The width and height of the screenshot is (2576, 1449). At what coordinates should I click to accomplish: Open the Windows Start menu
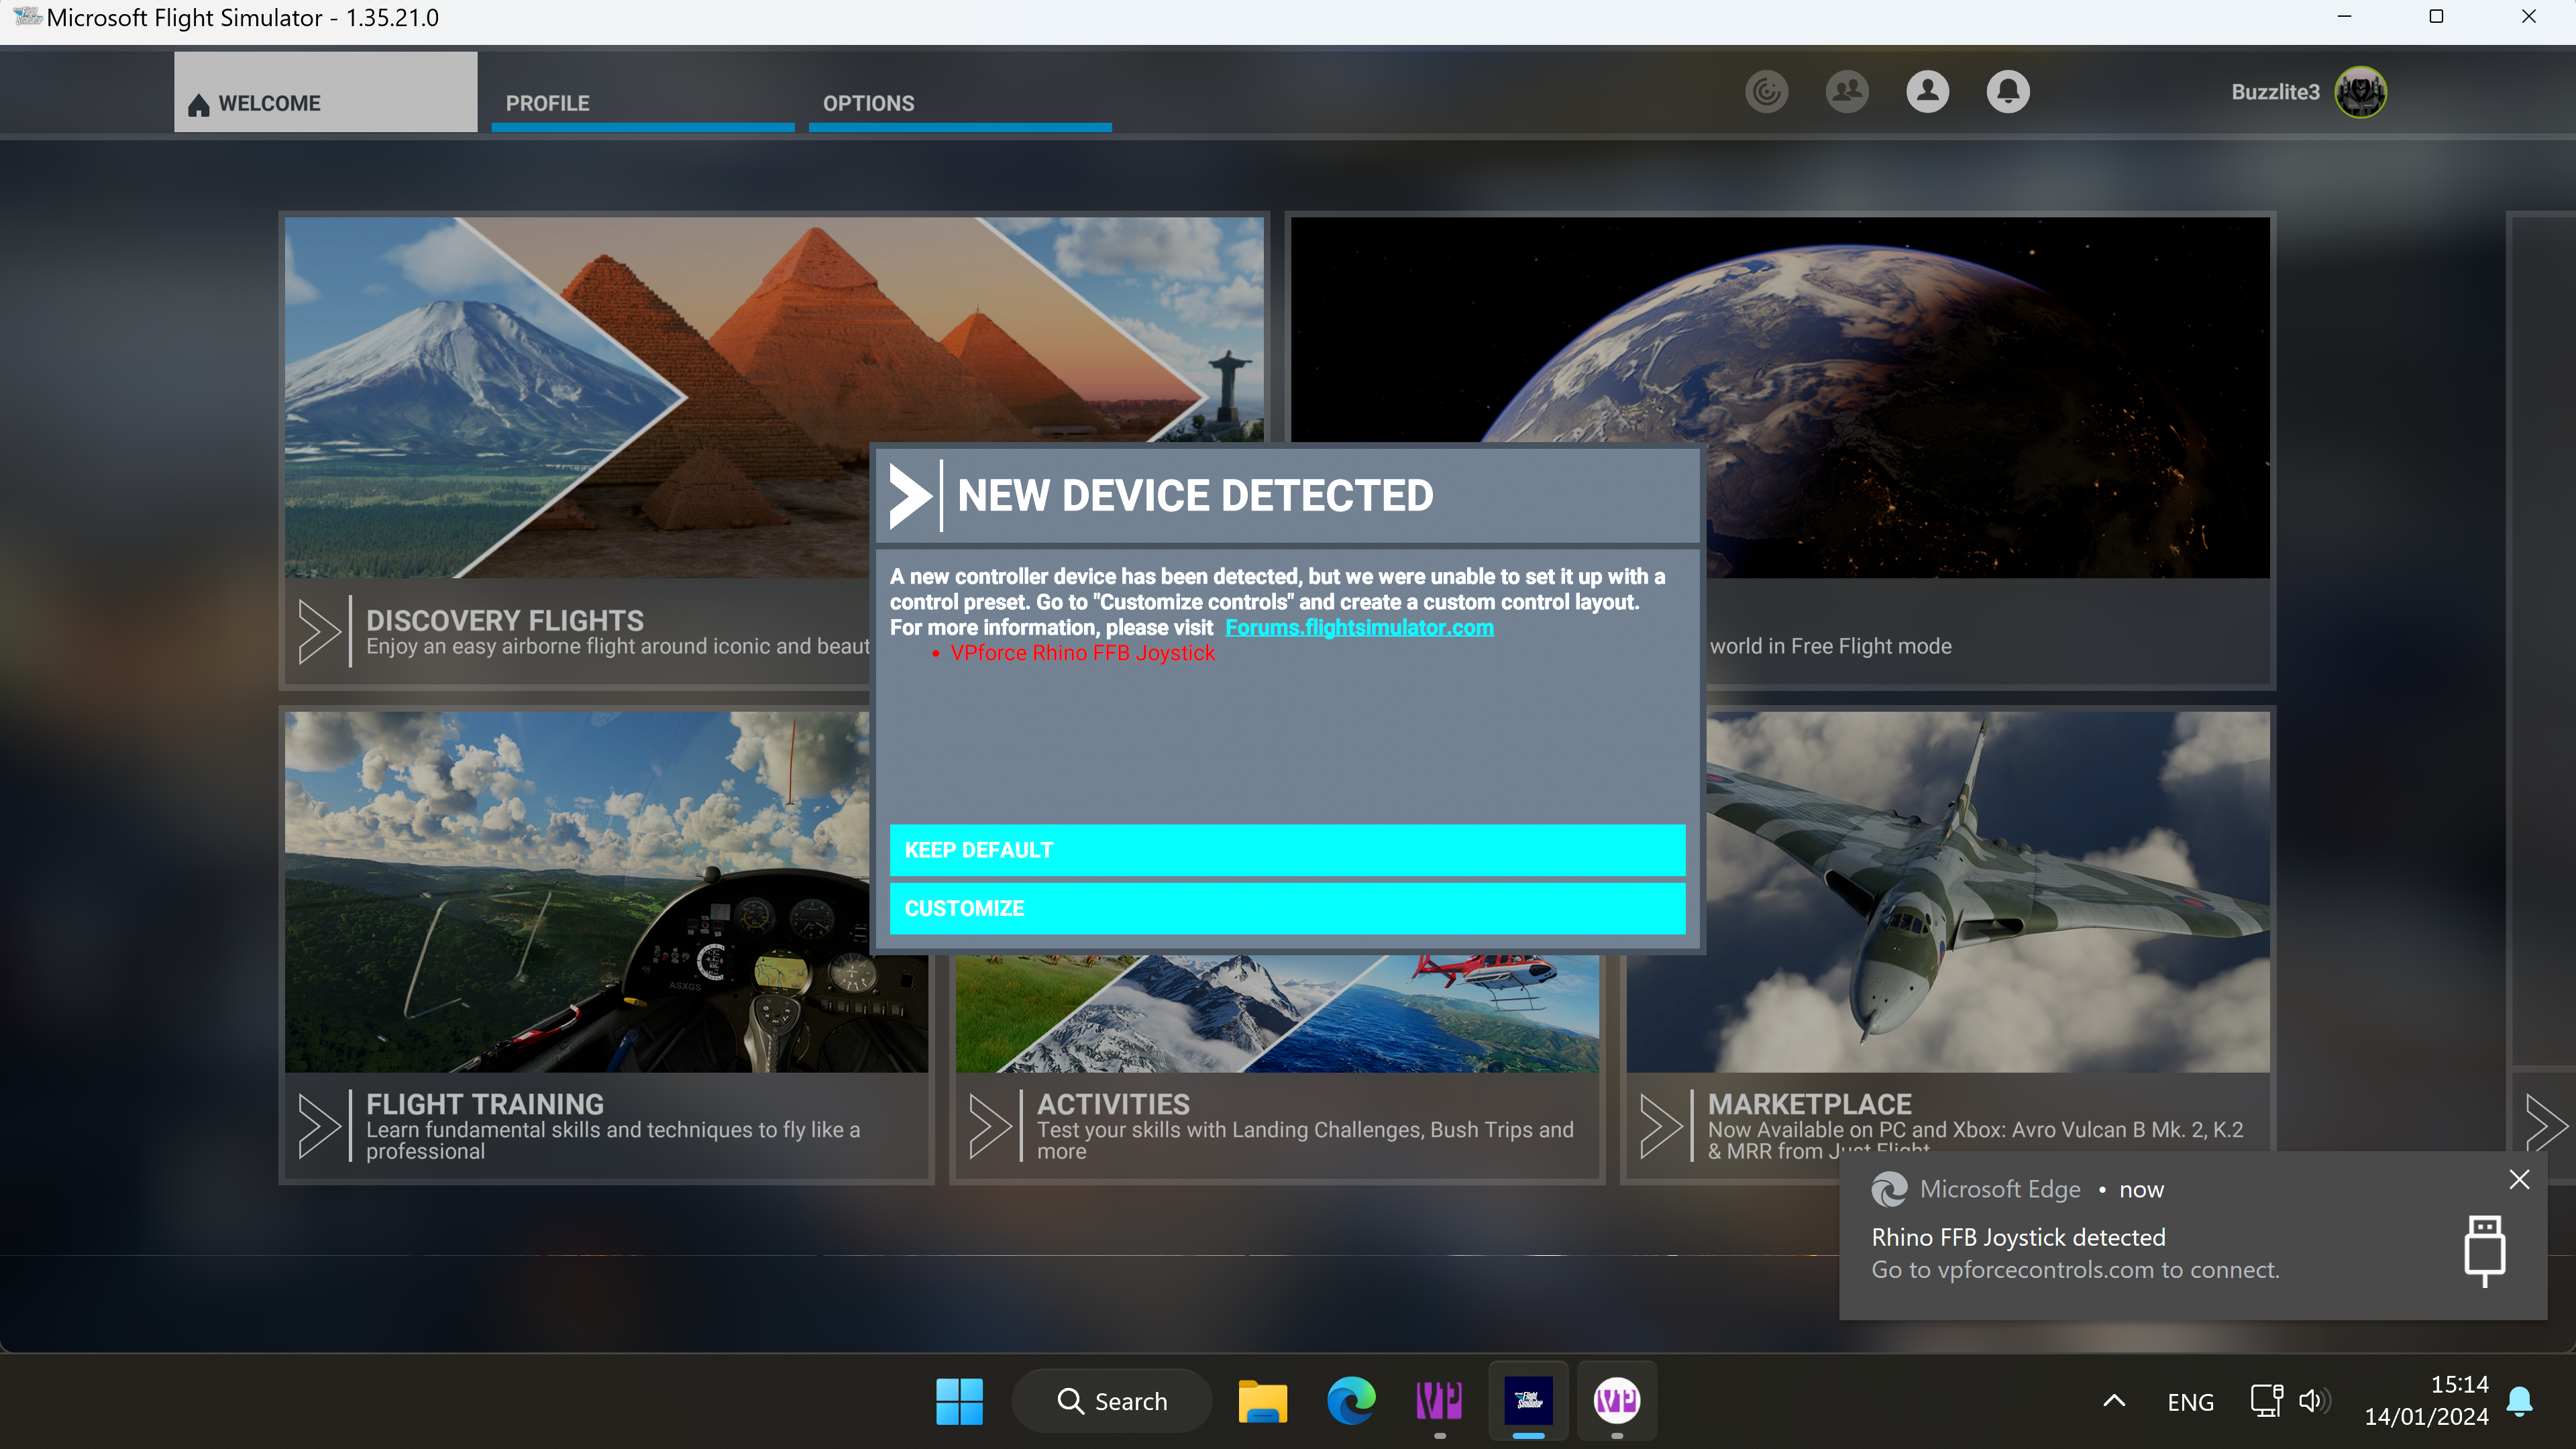pos(959,1400)
